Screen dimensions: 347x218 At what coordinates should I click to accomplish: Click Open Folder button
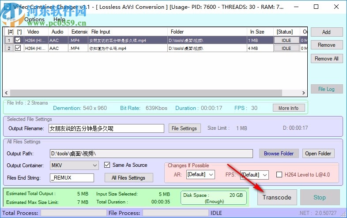click(x=318, y=154)
